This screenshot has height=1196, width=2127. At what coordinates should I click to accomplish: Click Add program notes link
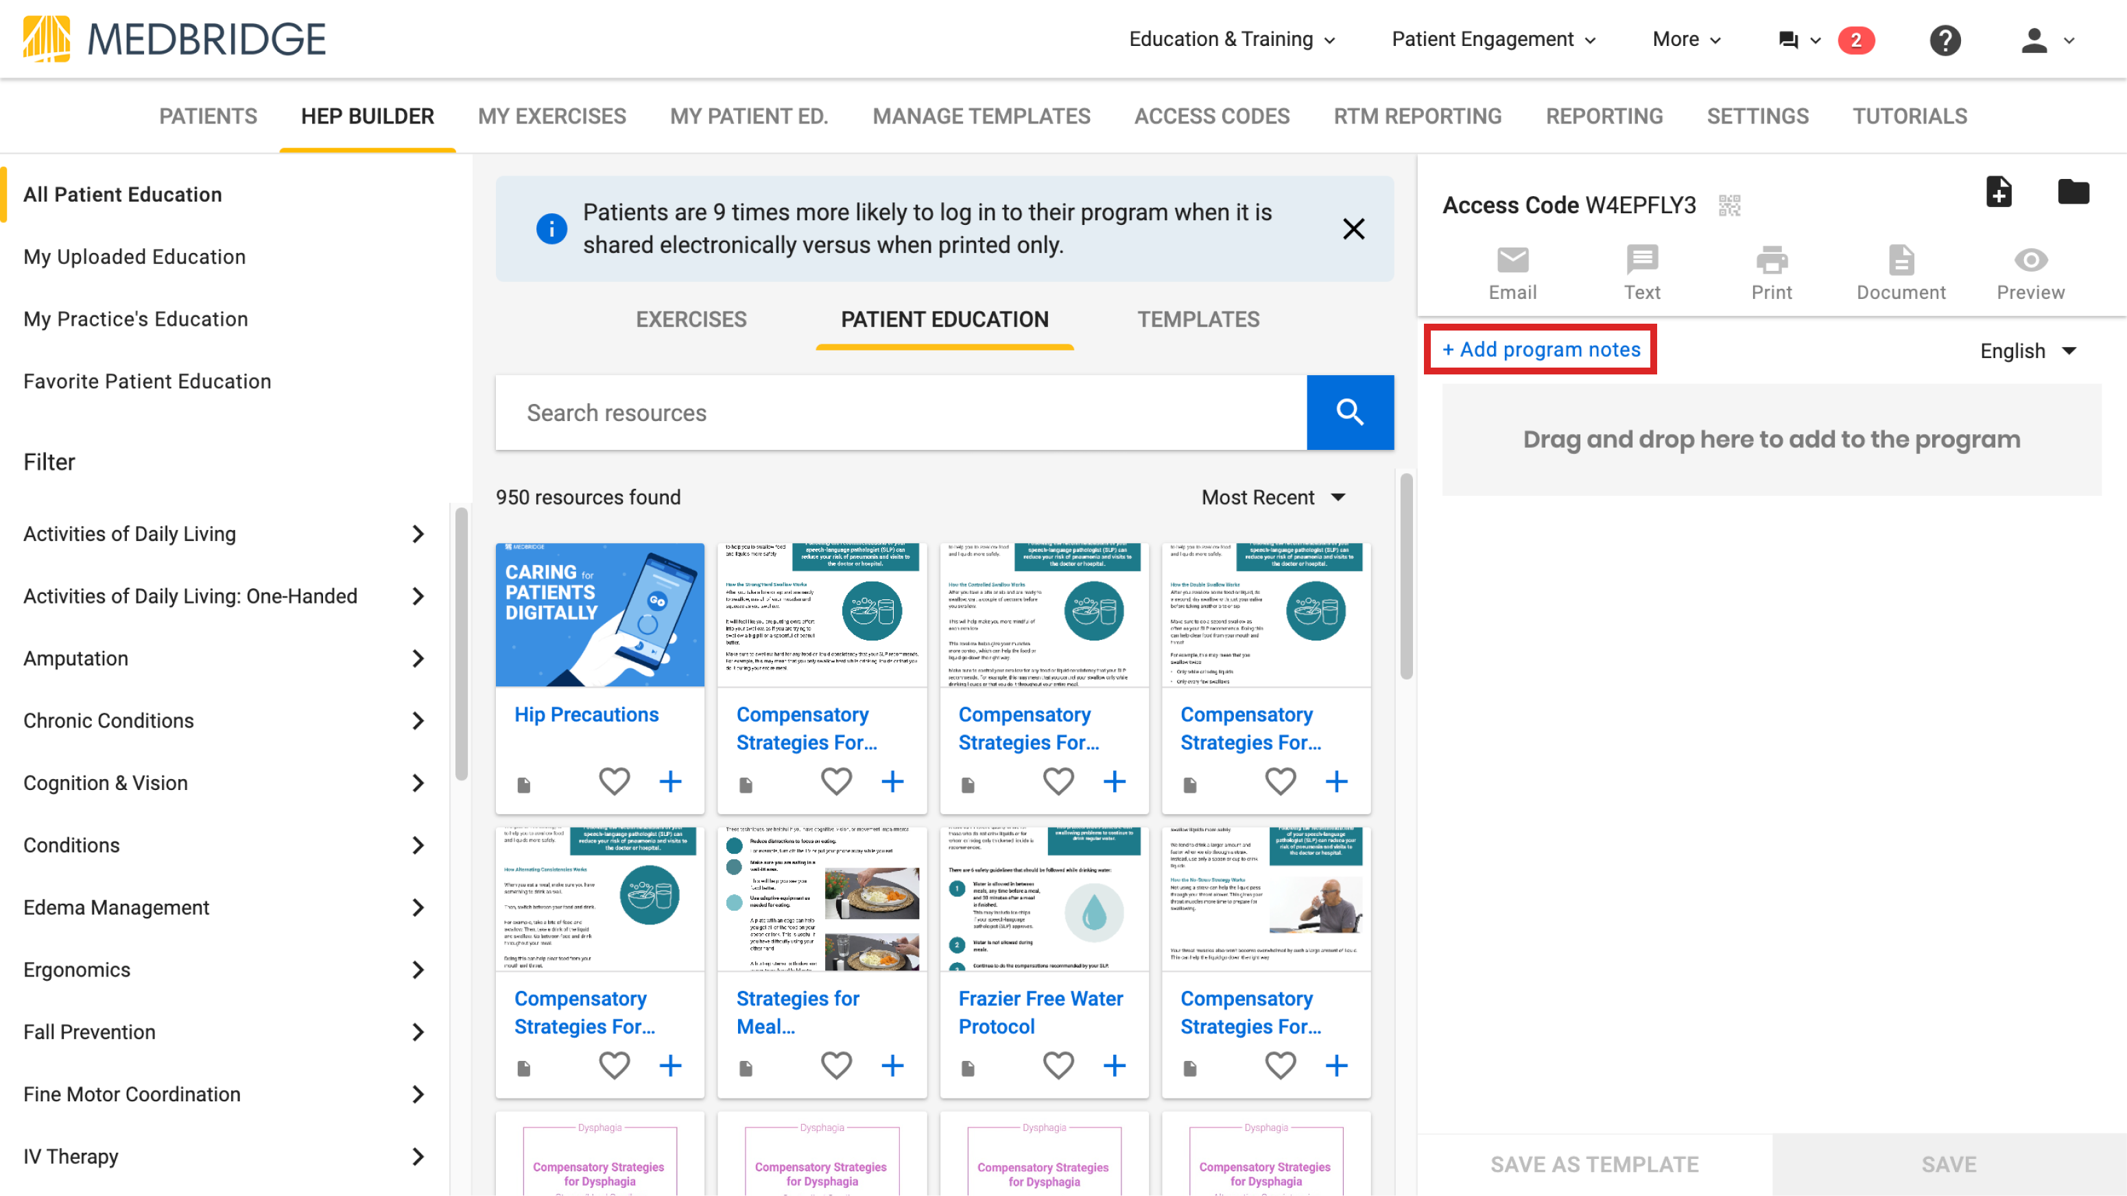pos(1541,349)
